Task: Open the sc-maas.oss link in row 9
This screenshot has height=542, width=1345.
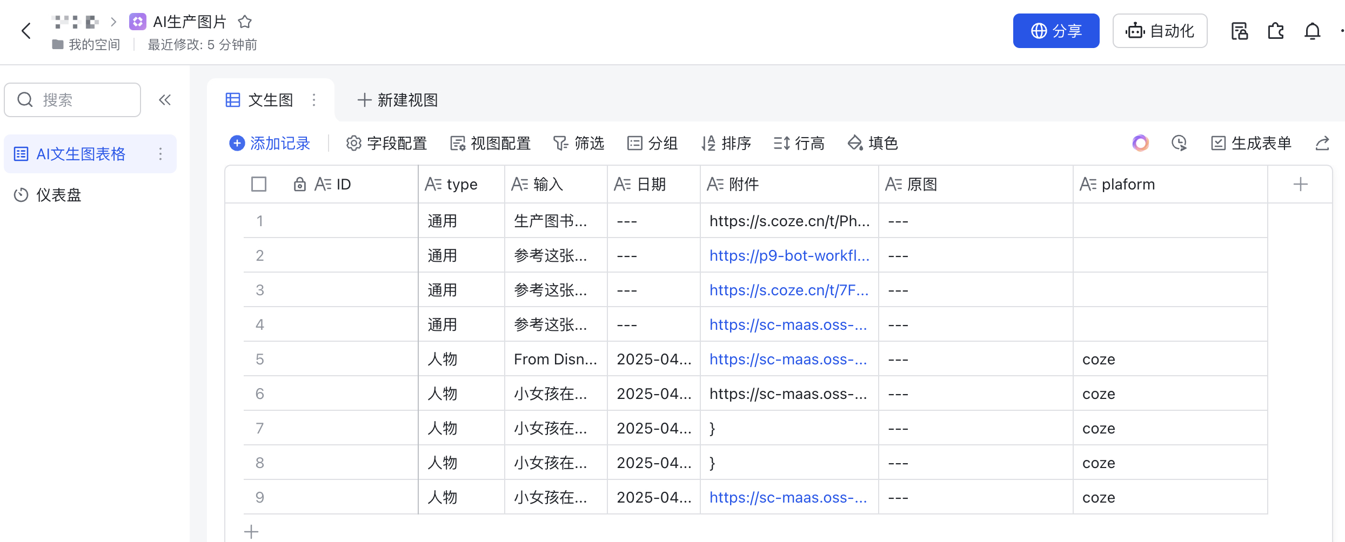Action: (x=788, y=497)
